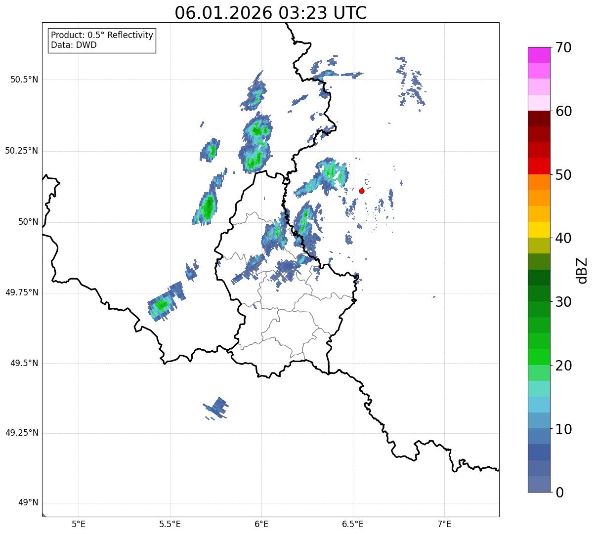
Task: Click the Data: DWD text
Action: click(74, 45)
